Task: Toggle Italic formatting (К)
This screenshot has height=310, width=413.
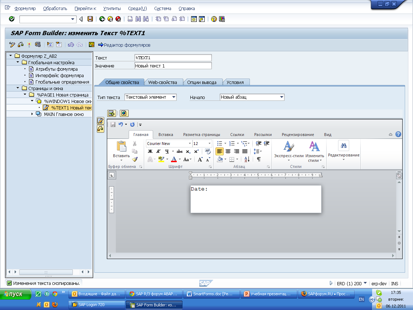Action: (158, 151)
